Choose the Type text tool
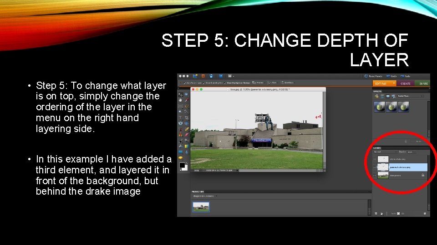Viewport: 437px width, 245px height. [180, 118]
